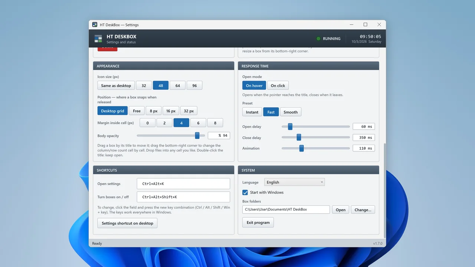Apply the Smooth response preset

click(291, 112)
